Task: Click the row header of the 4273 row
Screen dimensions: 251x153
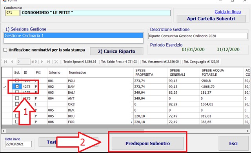Action: 7,87
